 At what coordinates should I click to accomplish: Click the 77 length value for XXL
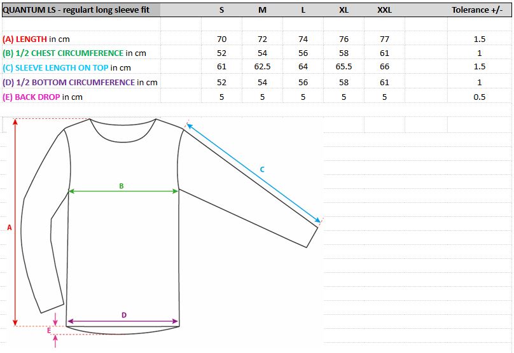point(384,39)
